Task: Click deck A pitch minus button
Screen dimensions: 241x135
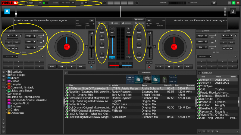Action: pos(90,62)
